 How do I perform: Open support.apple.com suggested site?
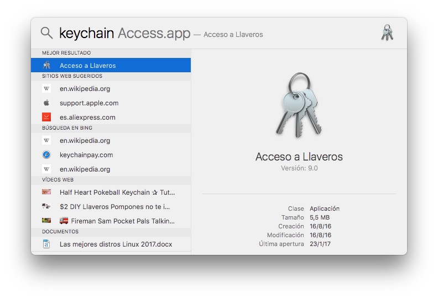pyautogui.click(x=111, y=103)
